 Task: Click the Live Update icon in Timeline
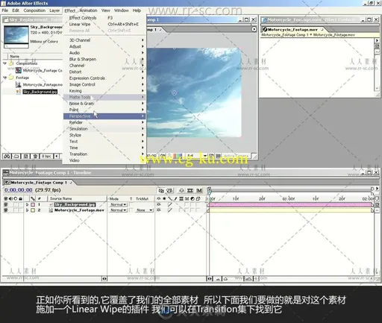(161, 190)
